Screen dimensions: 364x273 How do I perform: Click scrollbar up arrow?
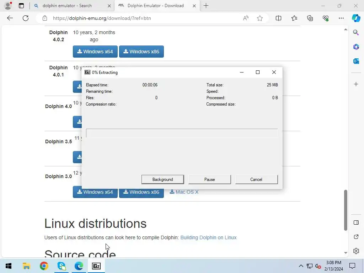[x=346, y=30]
